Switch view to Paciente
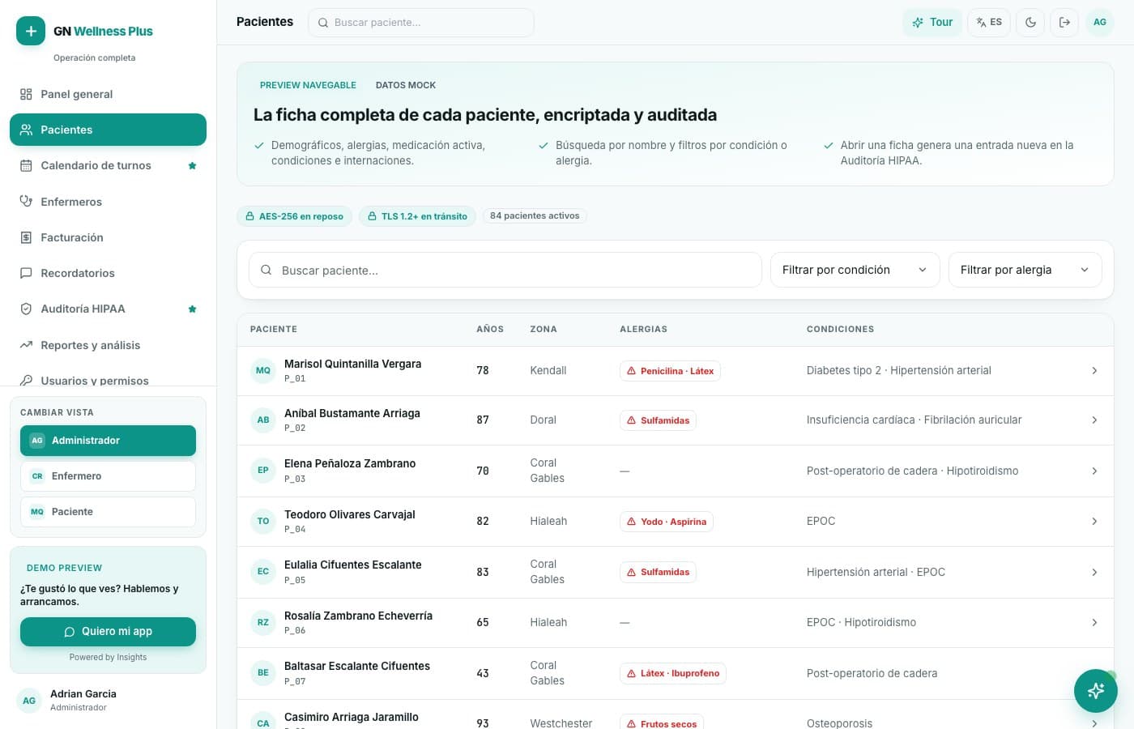This screenshot has width=1134, height=729. click(x=108, y=512)
